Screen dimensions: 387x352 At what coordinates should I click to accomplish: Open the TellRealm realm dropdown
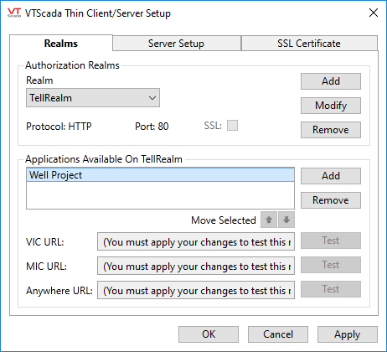93,98
